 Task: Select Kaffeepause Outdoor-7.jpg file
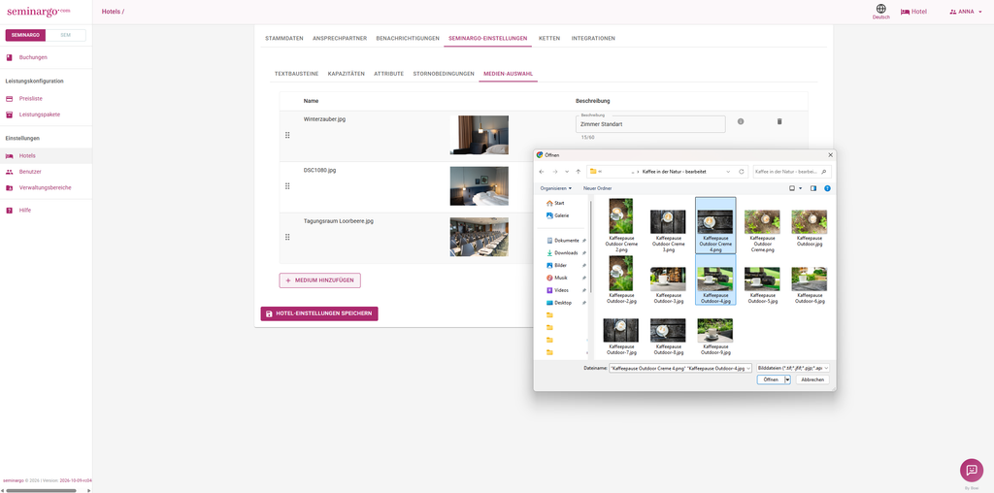click(620, 337)
